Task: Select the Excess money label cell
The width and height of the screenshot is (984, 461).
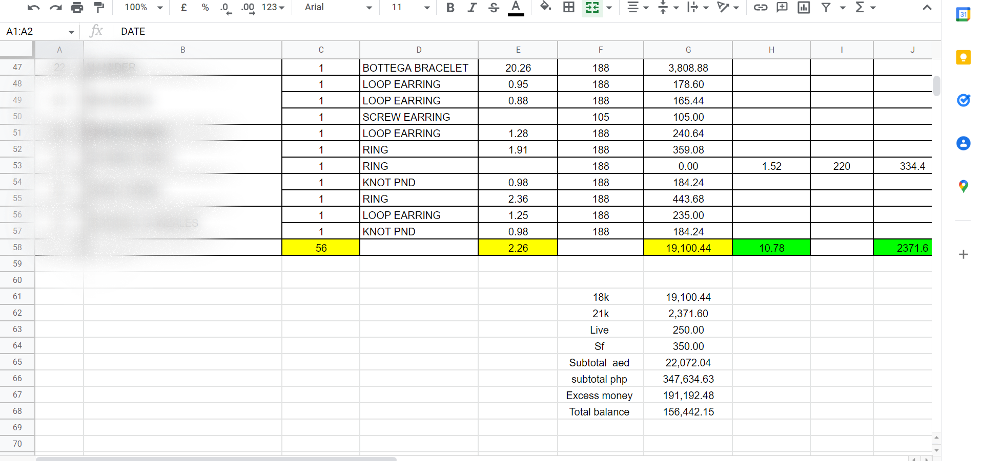Action: point(601,395)
